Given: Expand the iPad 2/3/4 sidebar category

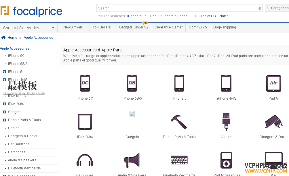Looking at the screenshot, I should tap(4, 104).
